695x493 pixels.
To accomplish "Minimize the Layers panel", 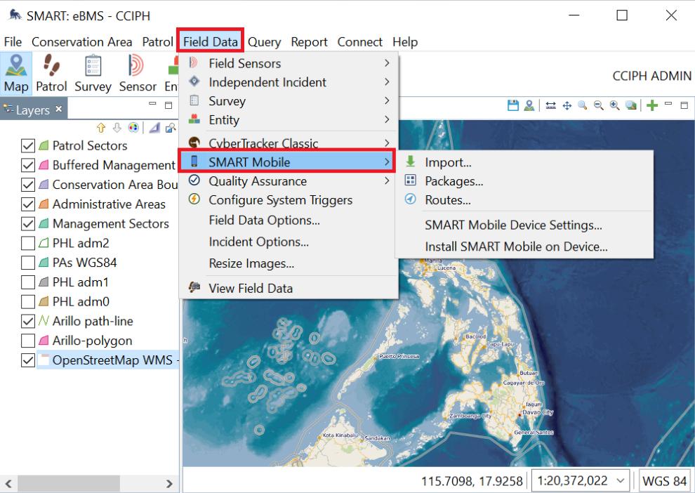I will 152,105.
